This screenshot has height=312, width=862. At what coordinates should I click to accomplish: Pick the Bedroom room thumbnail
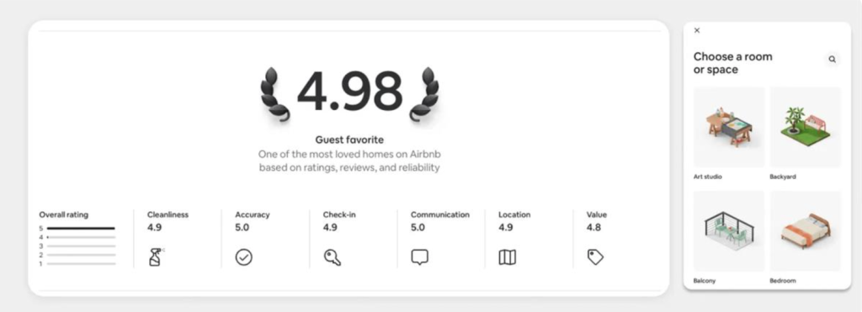[x=806, y=230]
